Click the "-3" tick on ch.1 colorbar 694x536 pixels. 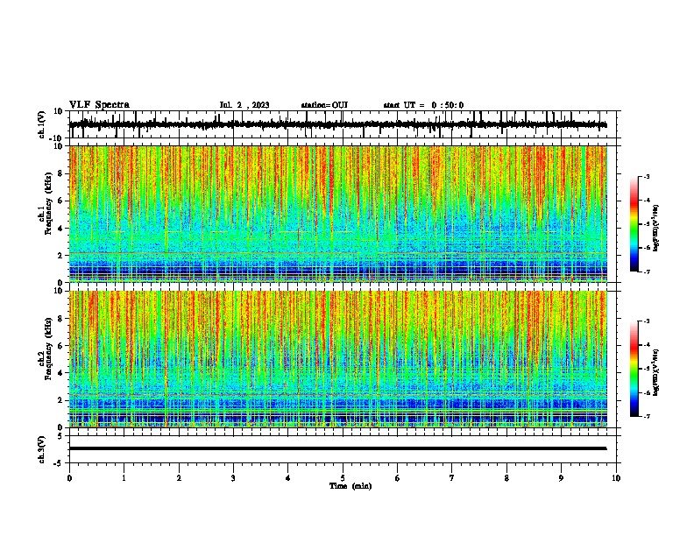click(647, 177)
